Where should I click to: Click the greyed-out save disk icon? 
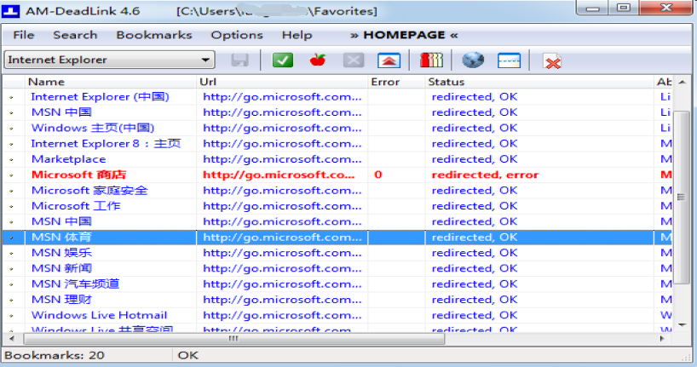[x=240, y=60]
